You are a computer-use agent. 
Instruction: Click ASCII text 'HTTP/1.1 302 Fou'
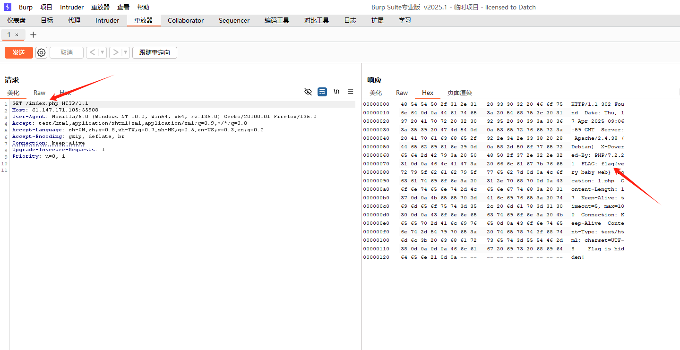(x=598, y=104)
